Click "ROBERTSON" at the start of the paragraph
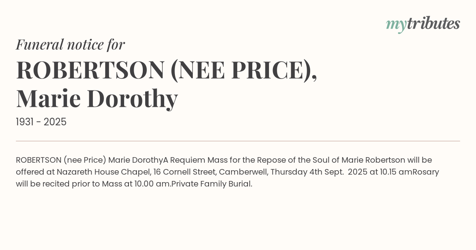The image size is (476, 250). click(38, 160)
